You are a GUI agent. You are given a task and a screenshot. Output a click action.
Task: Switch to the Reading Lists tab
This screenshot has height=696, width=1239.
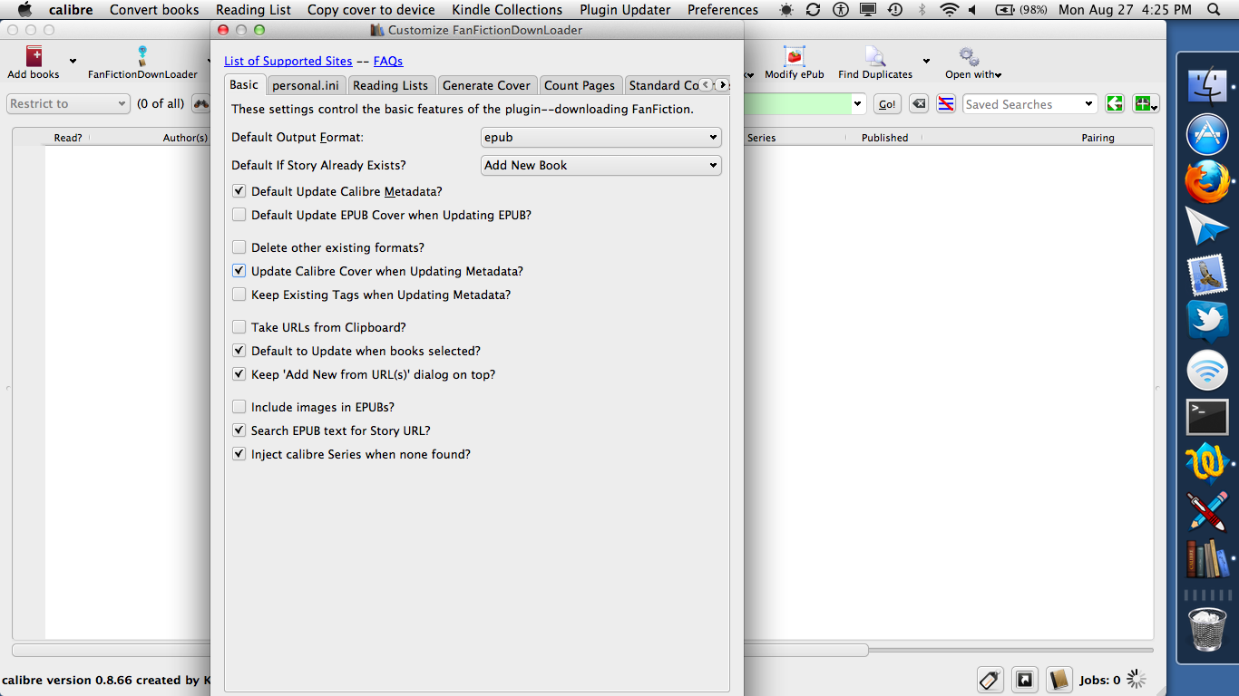tap(390, 85)
